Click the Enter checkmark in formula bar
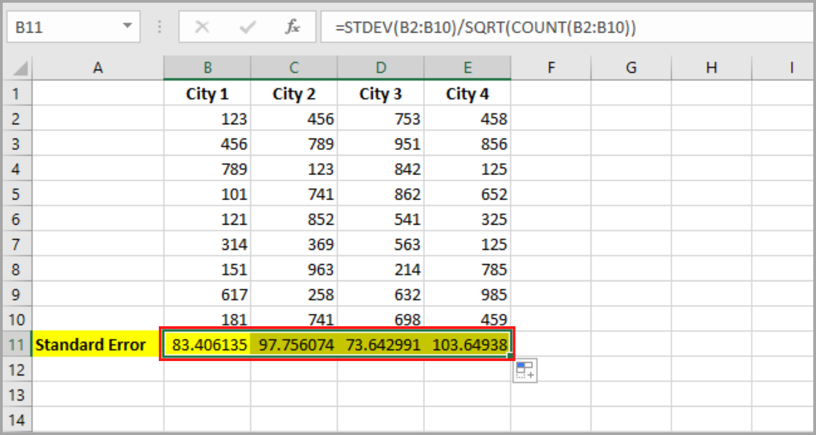816x435 pixels. (246, 27)
